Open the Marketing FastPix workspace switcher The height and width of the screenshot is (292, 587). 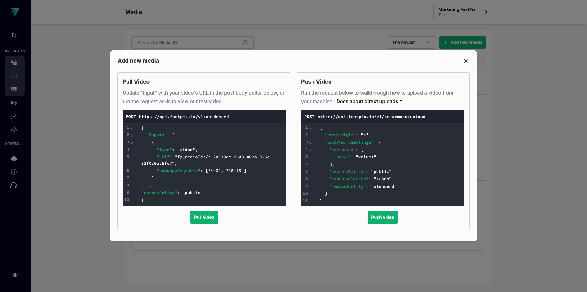[462, 12]
